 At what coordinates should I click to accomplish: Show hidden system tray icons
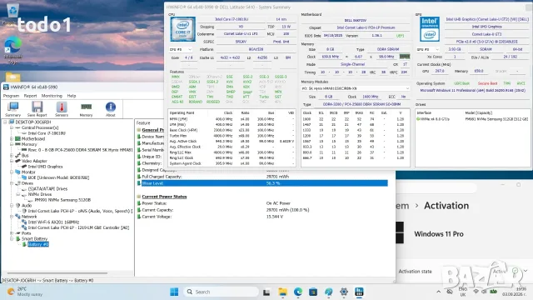[x=439, y=292]
